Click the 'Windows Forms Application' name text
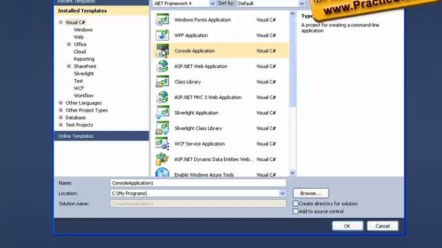 pos(202,20)
